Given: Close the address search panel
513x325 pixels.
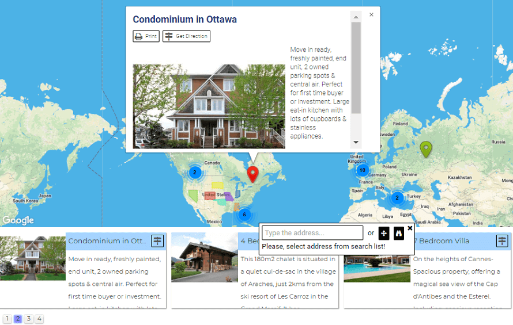Looking at the screenshot, I should (x=410, y=228).
